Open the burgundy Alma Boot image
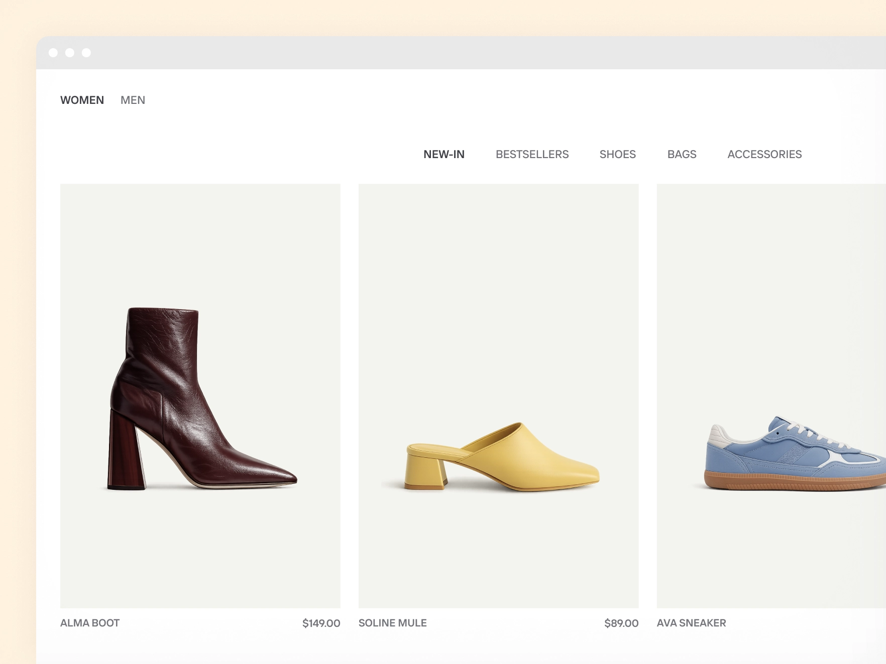Image resolution: width=886 pixels, height=664 pixels. click(x=200, y=396)
